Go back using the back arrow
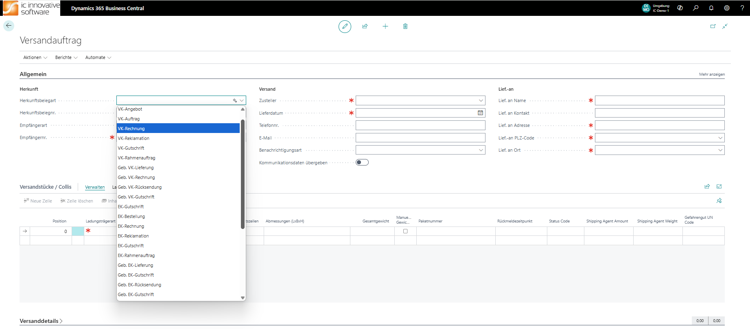Viewport: 750px width, 329px height. [9, 26]
